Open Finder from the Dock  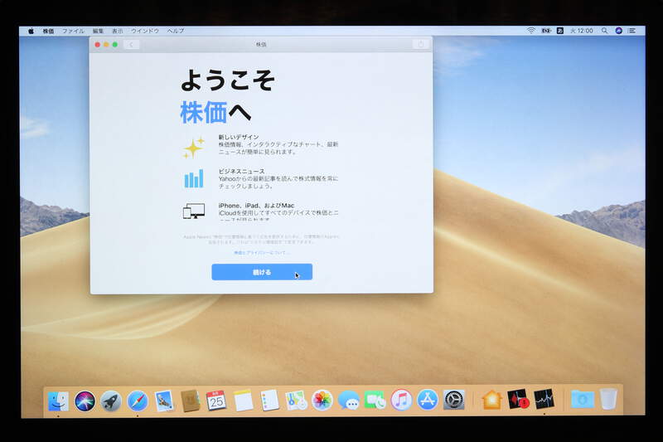click(x=58, y=401)
